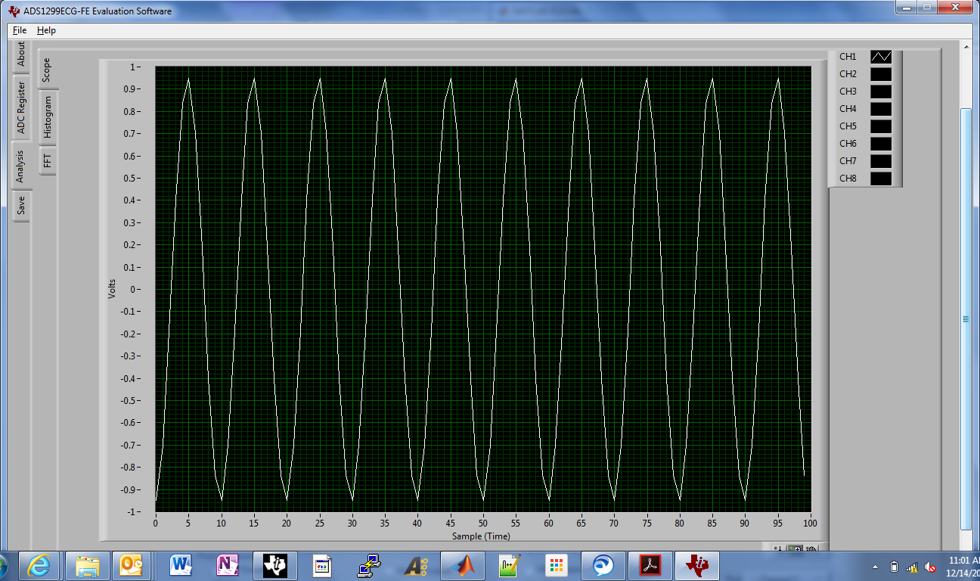Show hidden system tray icons

(876, 567)
